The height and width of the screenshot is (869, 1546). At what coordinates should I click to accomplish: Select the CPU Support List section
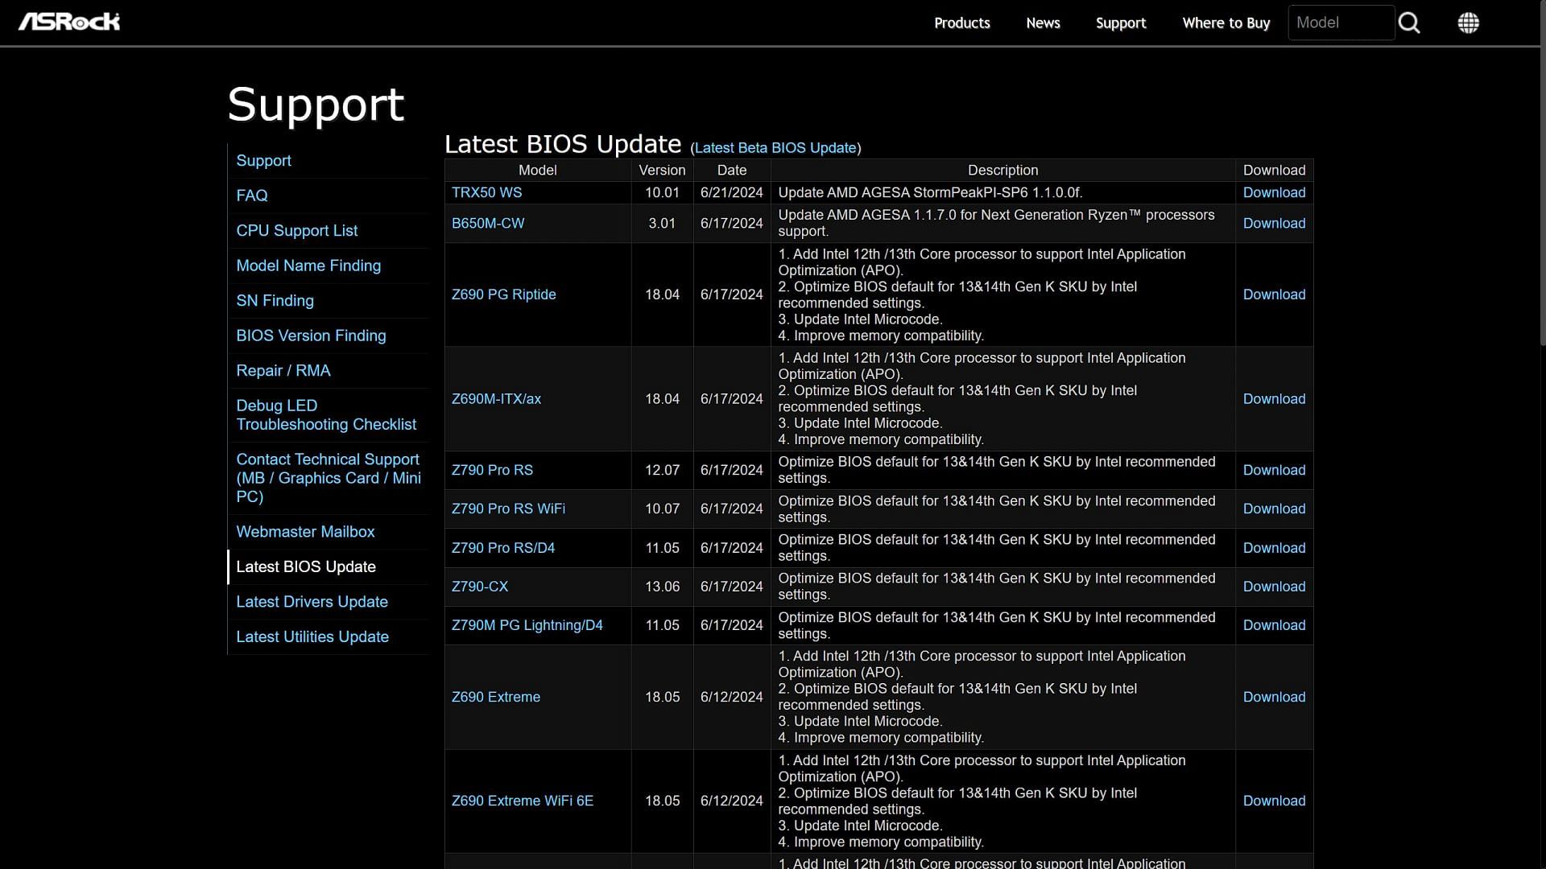pyautogui.click(x=296, y=230)
